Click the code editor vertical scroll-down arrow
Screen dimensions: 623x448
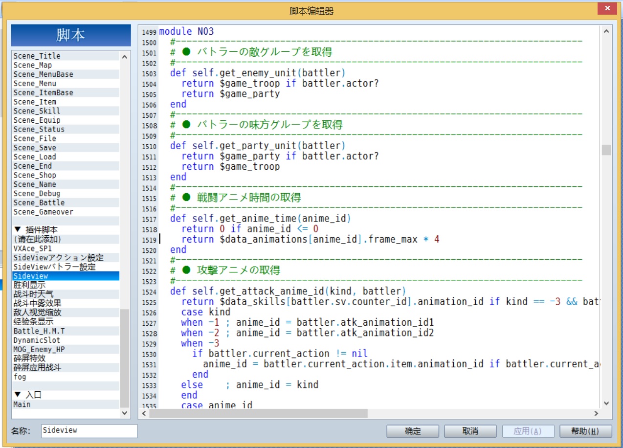pyautogui.click(x=606, y=403)
